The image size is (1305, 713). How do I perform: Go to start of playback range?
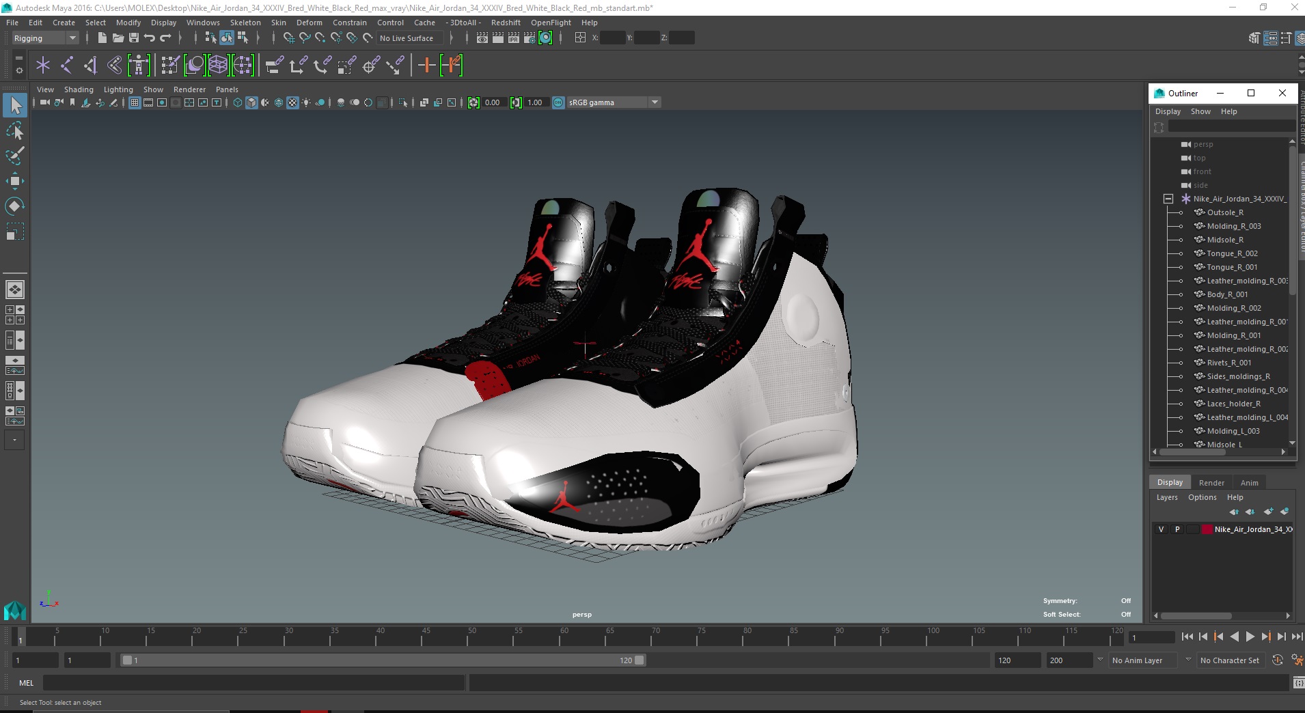tap(1187, 637)
